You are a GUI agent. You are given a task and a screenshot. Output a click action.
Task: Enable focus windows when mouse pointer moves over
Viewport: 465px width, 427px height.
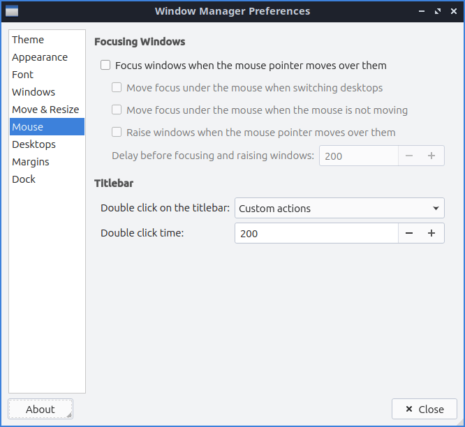[106, 66]
